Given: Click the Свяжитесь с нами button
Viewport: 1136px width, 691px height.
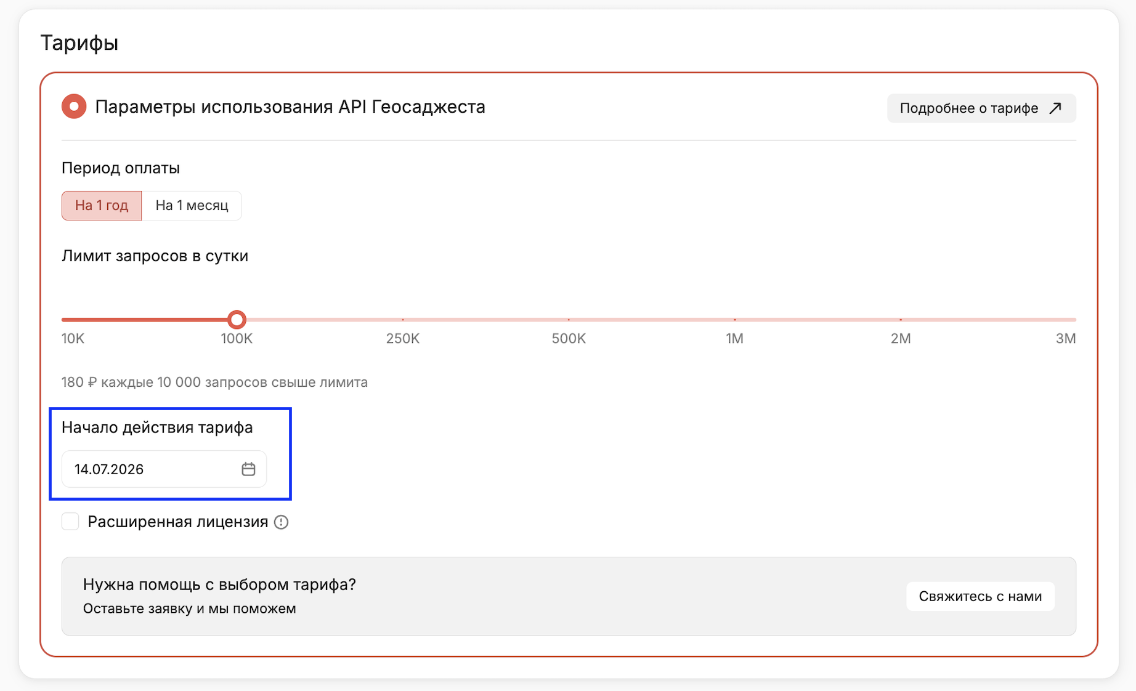Looking at the screenshot, I should 980,596.
